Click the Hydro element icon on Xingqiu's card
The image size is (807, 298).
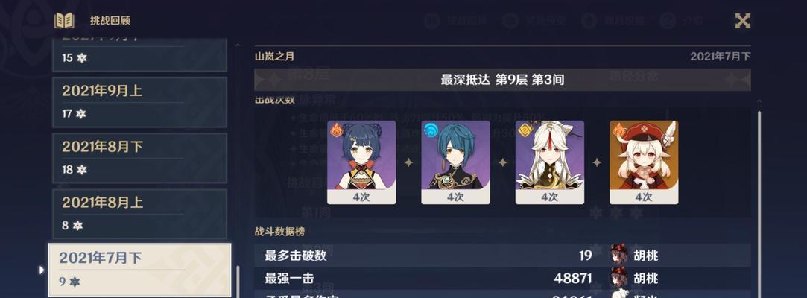click(430, 130)
